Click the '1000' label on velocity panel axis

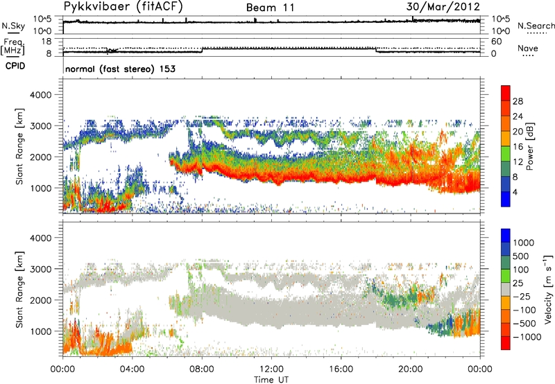pos(41,331)
